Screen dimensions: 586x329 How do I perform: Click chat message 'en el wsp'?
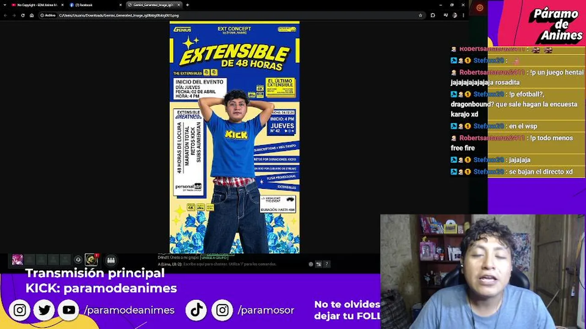click(523, 126)
